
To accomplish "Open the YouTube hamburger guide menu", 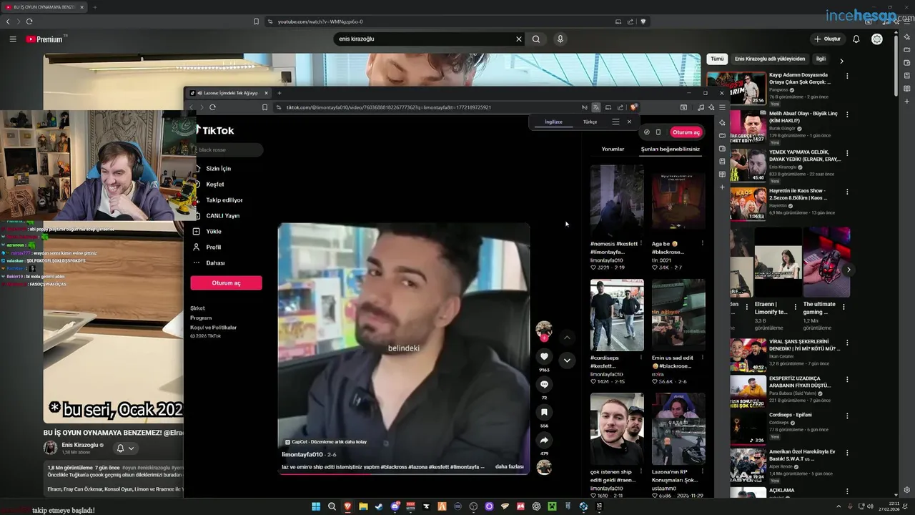I will click(x=13, y=39).
